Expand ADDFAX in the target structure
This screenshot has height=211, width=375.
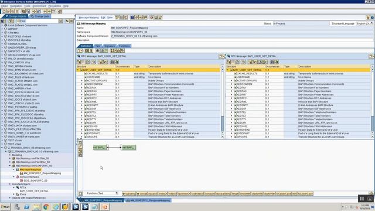tap(231, 87)
